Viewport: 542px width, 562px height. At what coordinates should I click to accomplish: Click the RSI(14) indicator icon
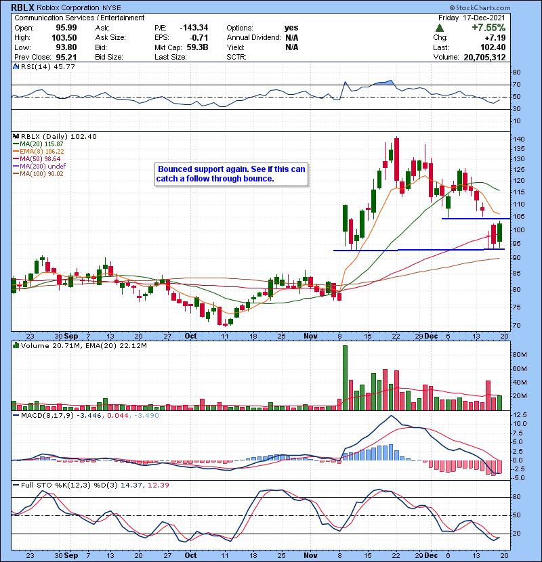click(x=16, y=66)
